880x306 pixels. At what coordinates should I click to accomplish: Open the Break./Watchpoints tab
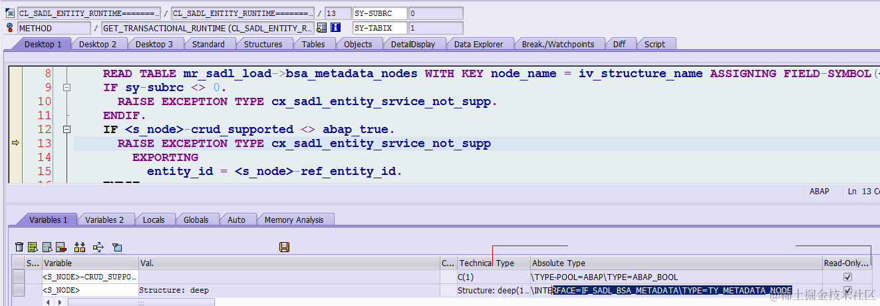coord(558,44)
